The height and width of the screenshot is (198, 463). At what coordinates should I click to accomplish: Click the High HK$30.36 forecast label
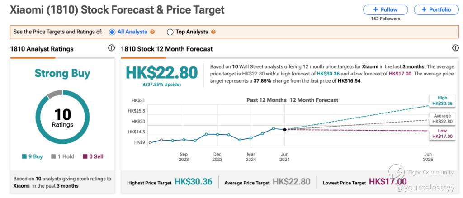(x=442, y=101)
